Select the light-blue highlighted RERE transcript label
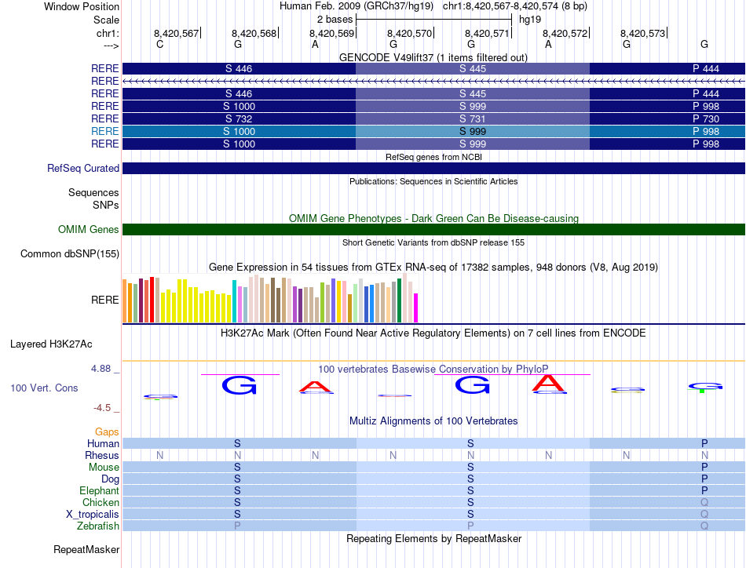This screenshot has height=568, width=746. point(105,131)
